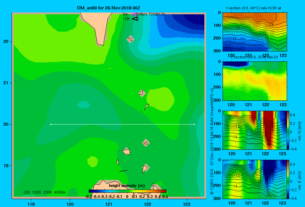Click the black 12m drifter arrow symbol
This screenshot has height=207, width=305.
coord(135,19)
